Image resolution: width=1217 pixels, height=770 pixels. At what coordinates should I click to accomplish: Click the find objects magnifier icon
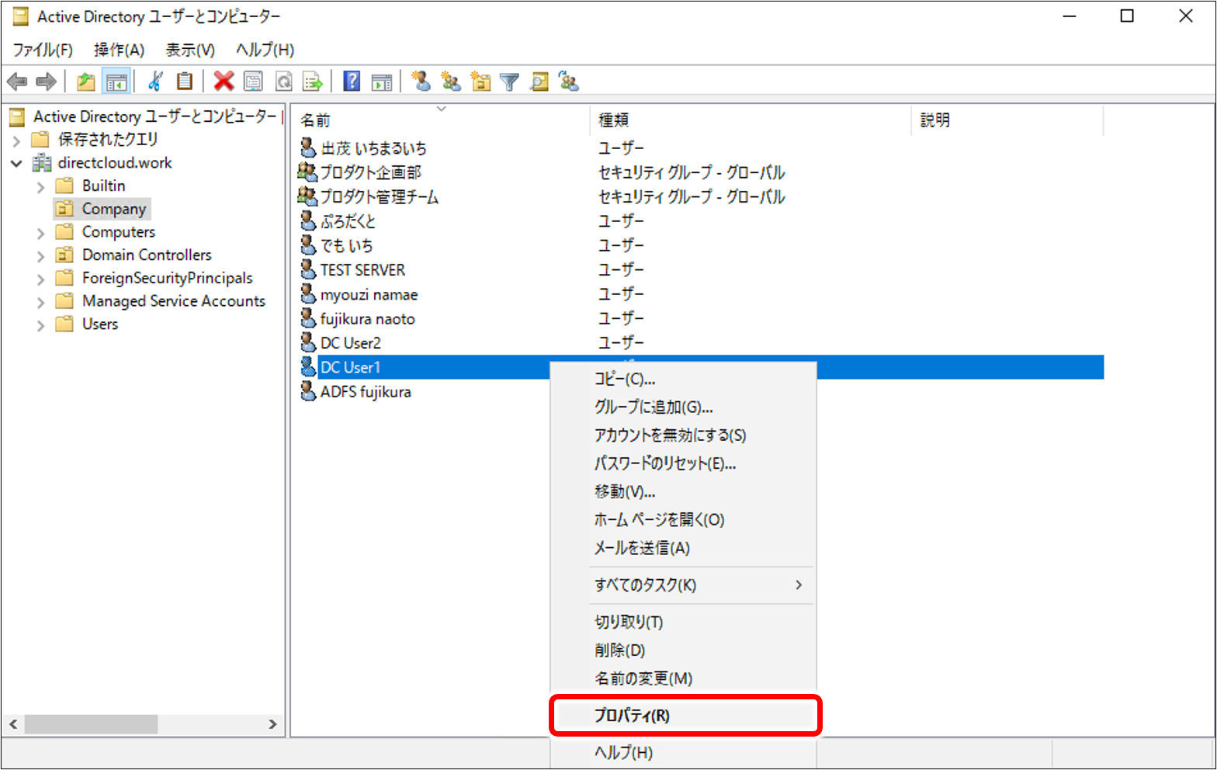tap(539, 82)
